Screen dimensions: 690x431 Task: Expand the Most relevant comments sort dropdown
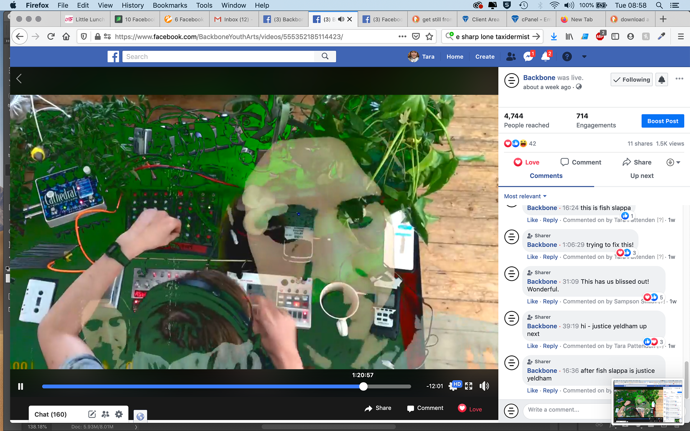point(525,196)
